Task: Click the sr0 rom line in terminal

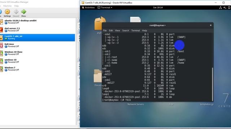Action: [x=138, y=86]
